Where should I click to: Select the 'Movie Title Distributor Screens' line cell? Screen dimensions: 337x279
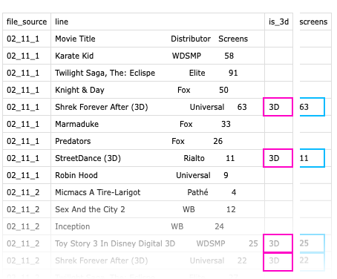pos(157,39)
